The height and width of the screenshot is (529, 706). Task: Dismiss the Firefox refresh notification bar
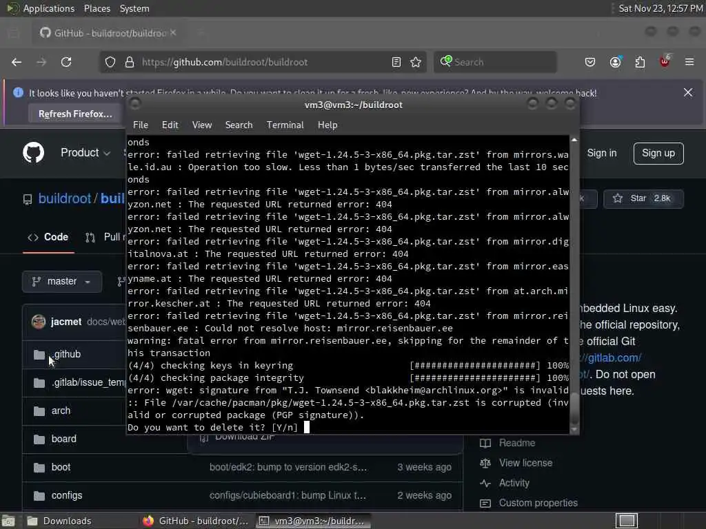(x=688, y=92)
